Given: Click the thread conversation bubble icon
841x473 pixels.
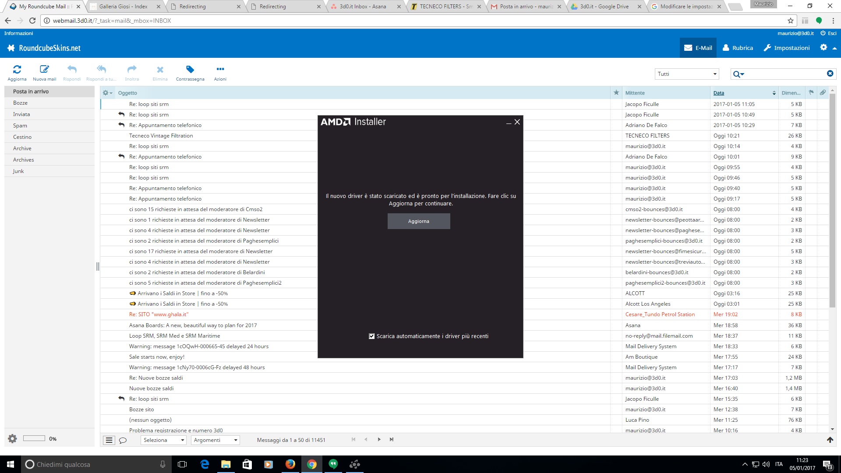Looking at the screenshot, I should pos(123,440).
